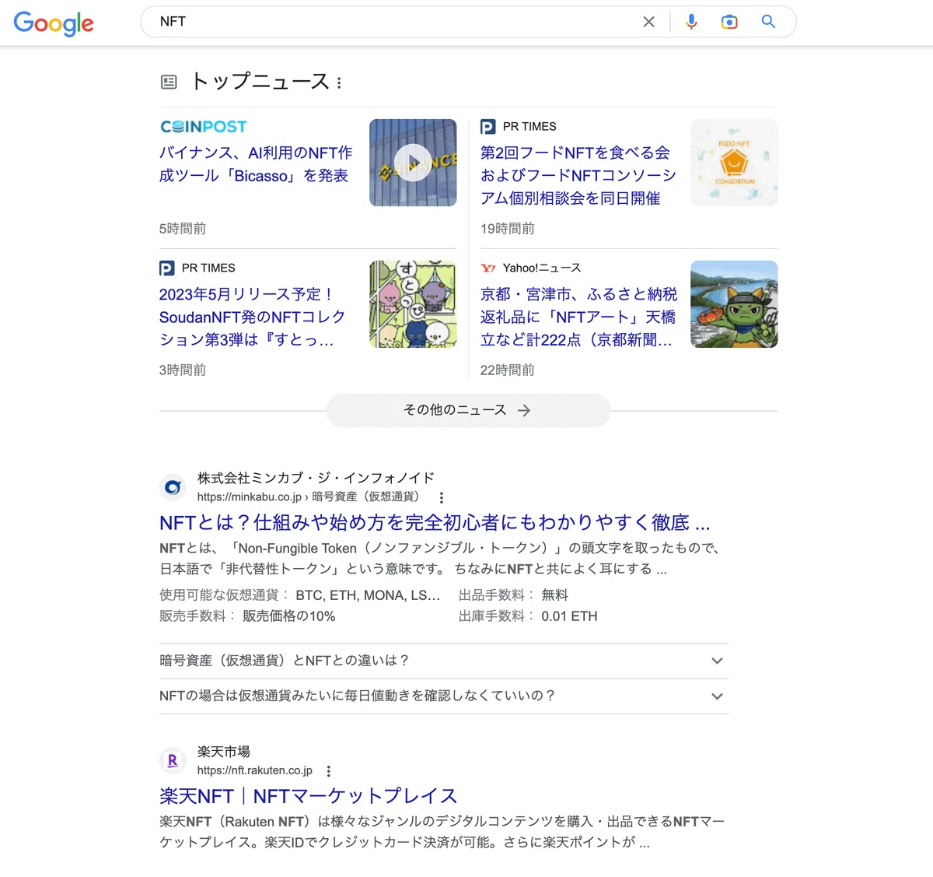This screenshot has height=877, width=933.
Task: Open three-dot menu beside minkabu.co.jp URL
Action: pos(442,497)
